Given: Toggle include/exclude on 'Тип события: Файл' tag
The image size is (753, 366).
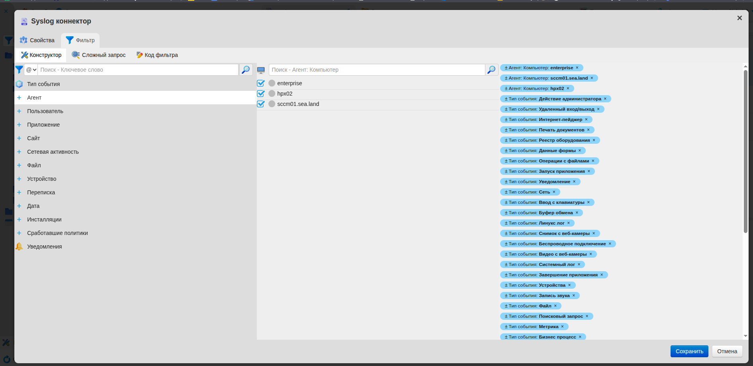Looking at the screenshot, I should click(506, 306).
